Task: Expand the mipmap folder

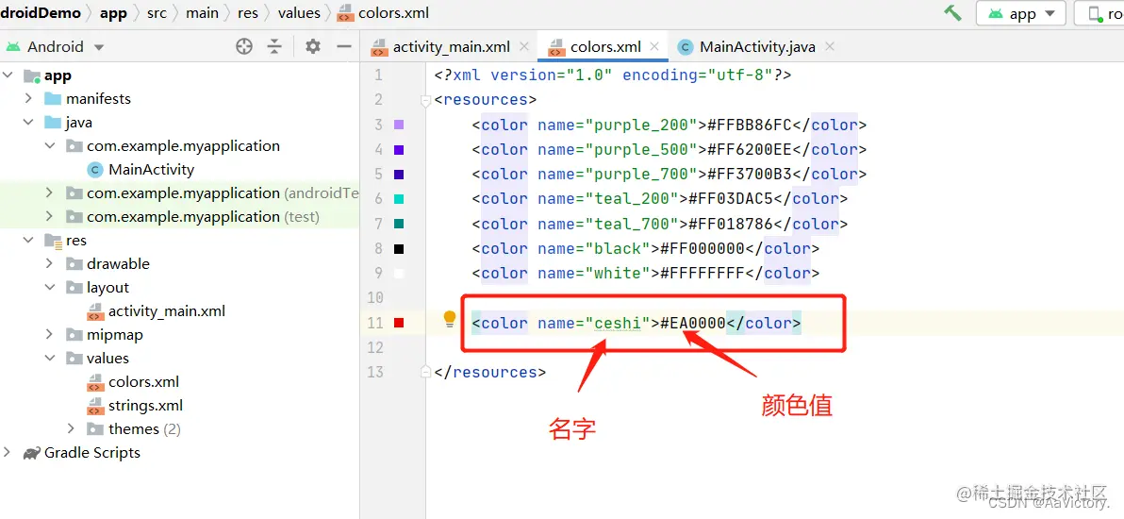Action: click(x=49, y=334)
